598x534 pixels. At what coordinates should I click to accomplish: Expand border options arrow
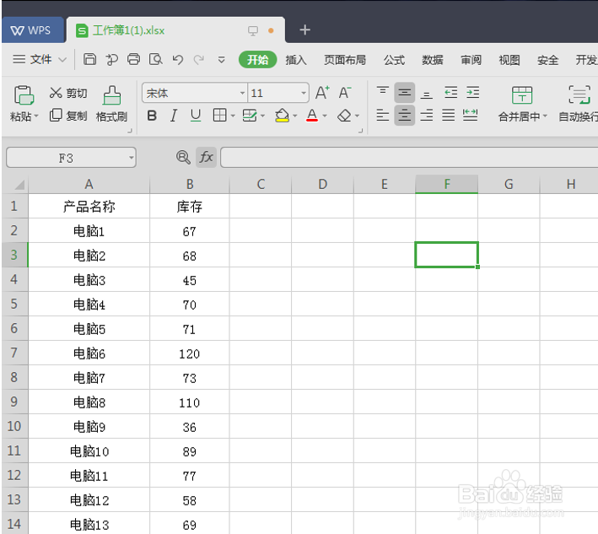pos(233,116)
